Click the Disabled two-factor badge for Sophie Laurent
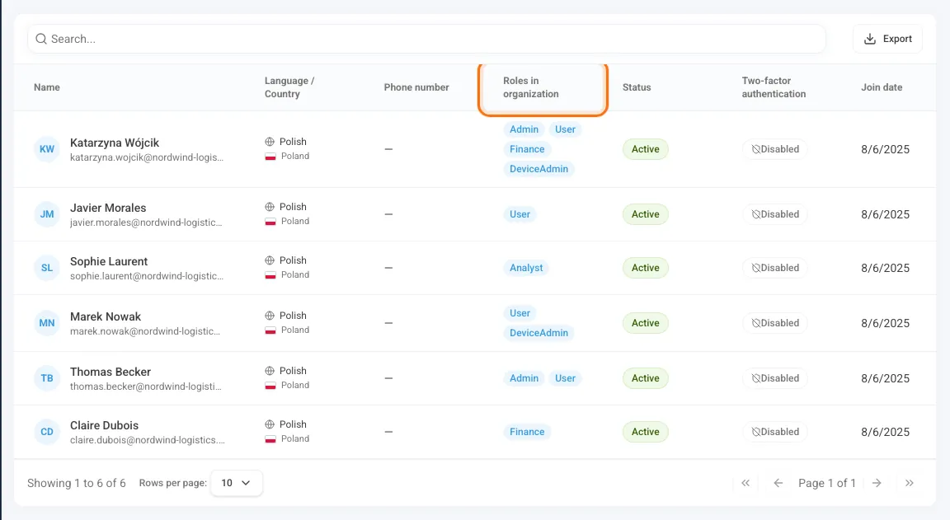Image resolution: width=950 pixels, height=520 pixels. 775,268
